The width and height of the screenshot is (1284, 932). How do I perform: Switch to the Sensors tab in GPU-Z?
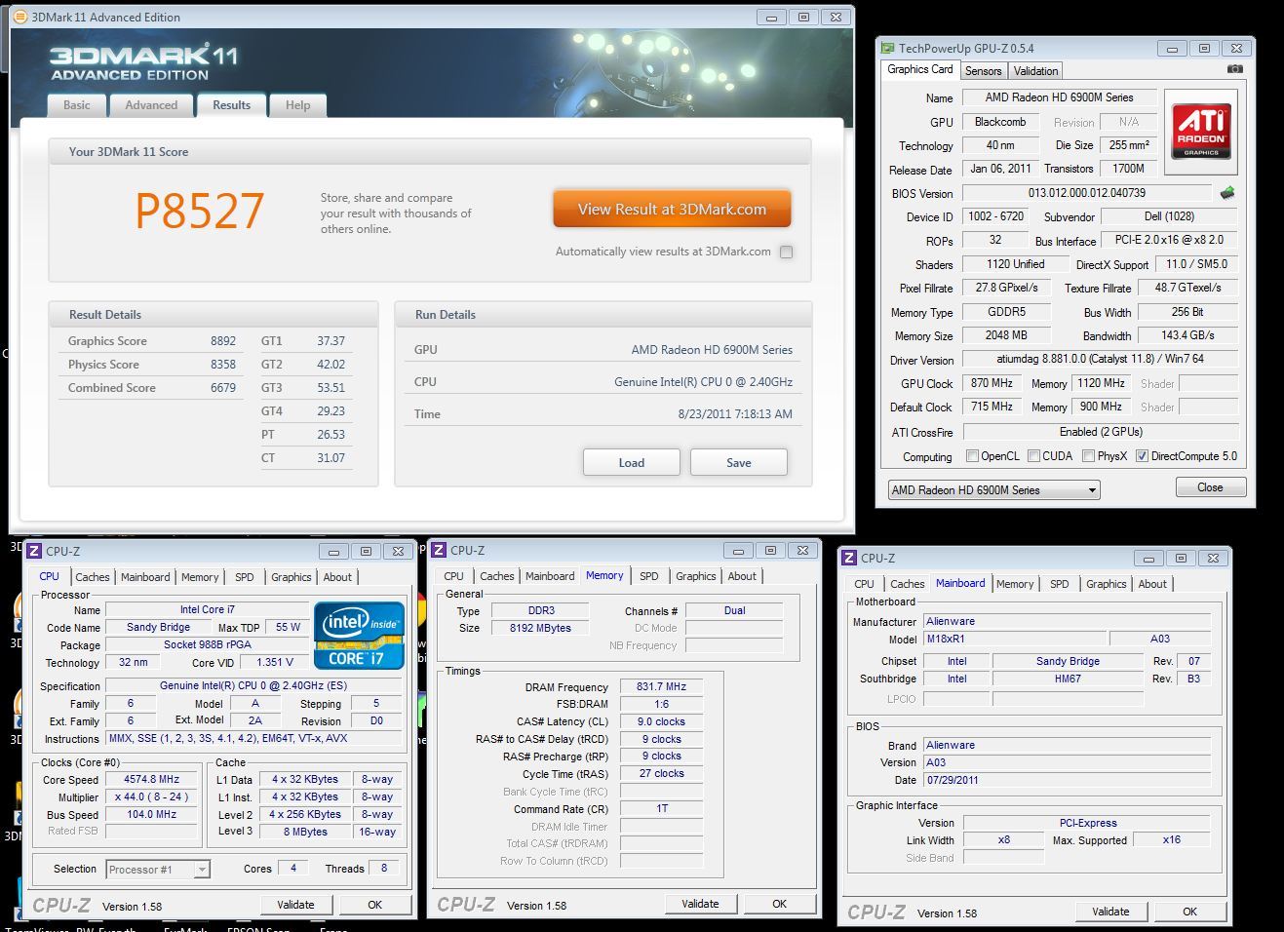984,71
